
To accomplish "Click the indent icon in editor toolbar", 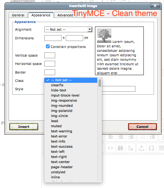I will click(152, 137).
